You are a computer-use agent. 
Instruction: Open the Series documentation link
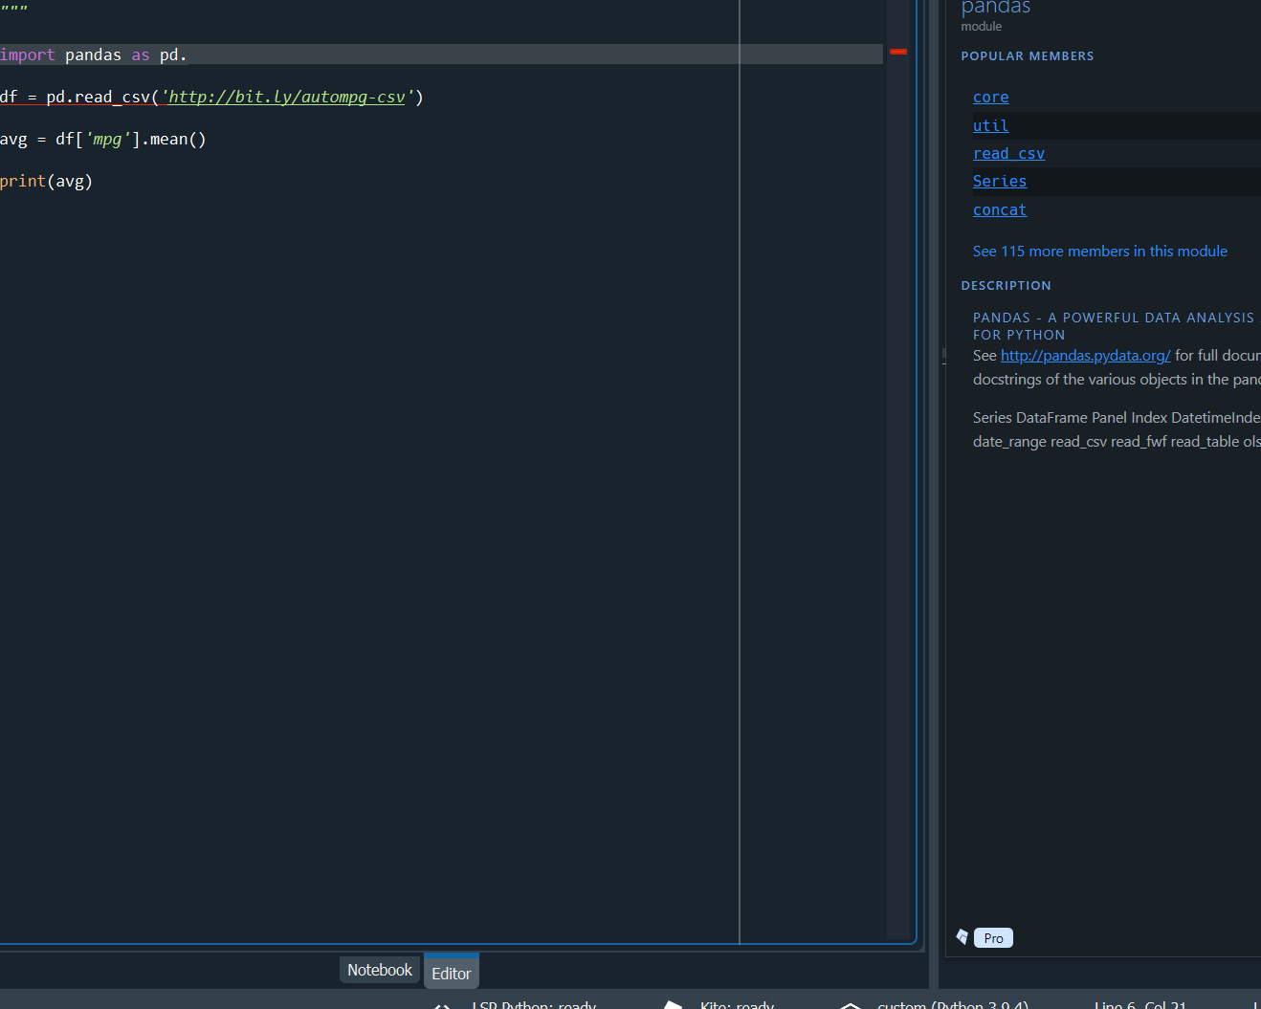point(999,181)
